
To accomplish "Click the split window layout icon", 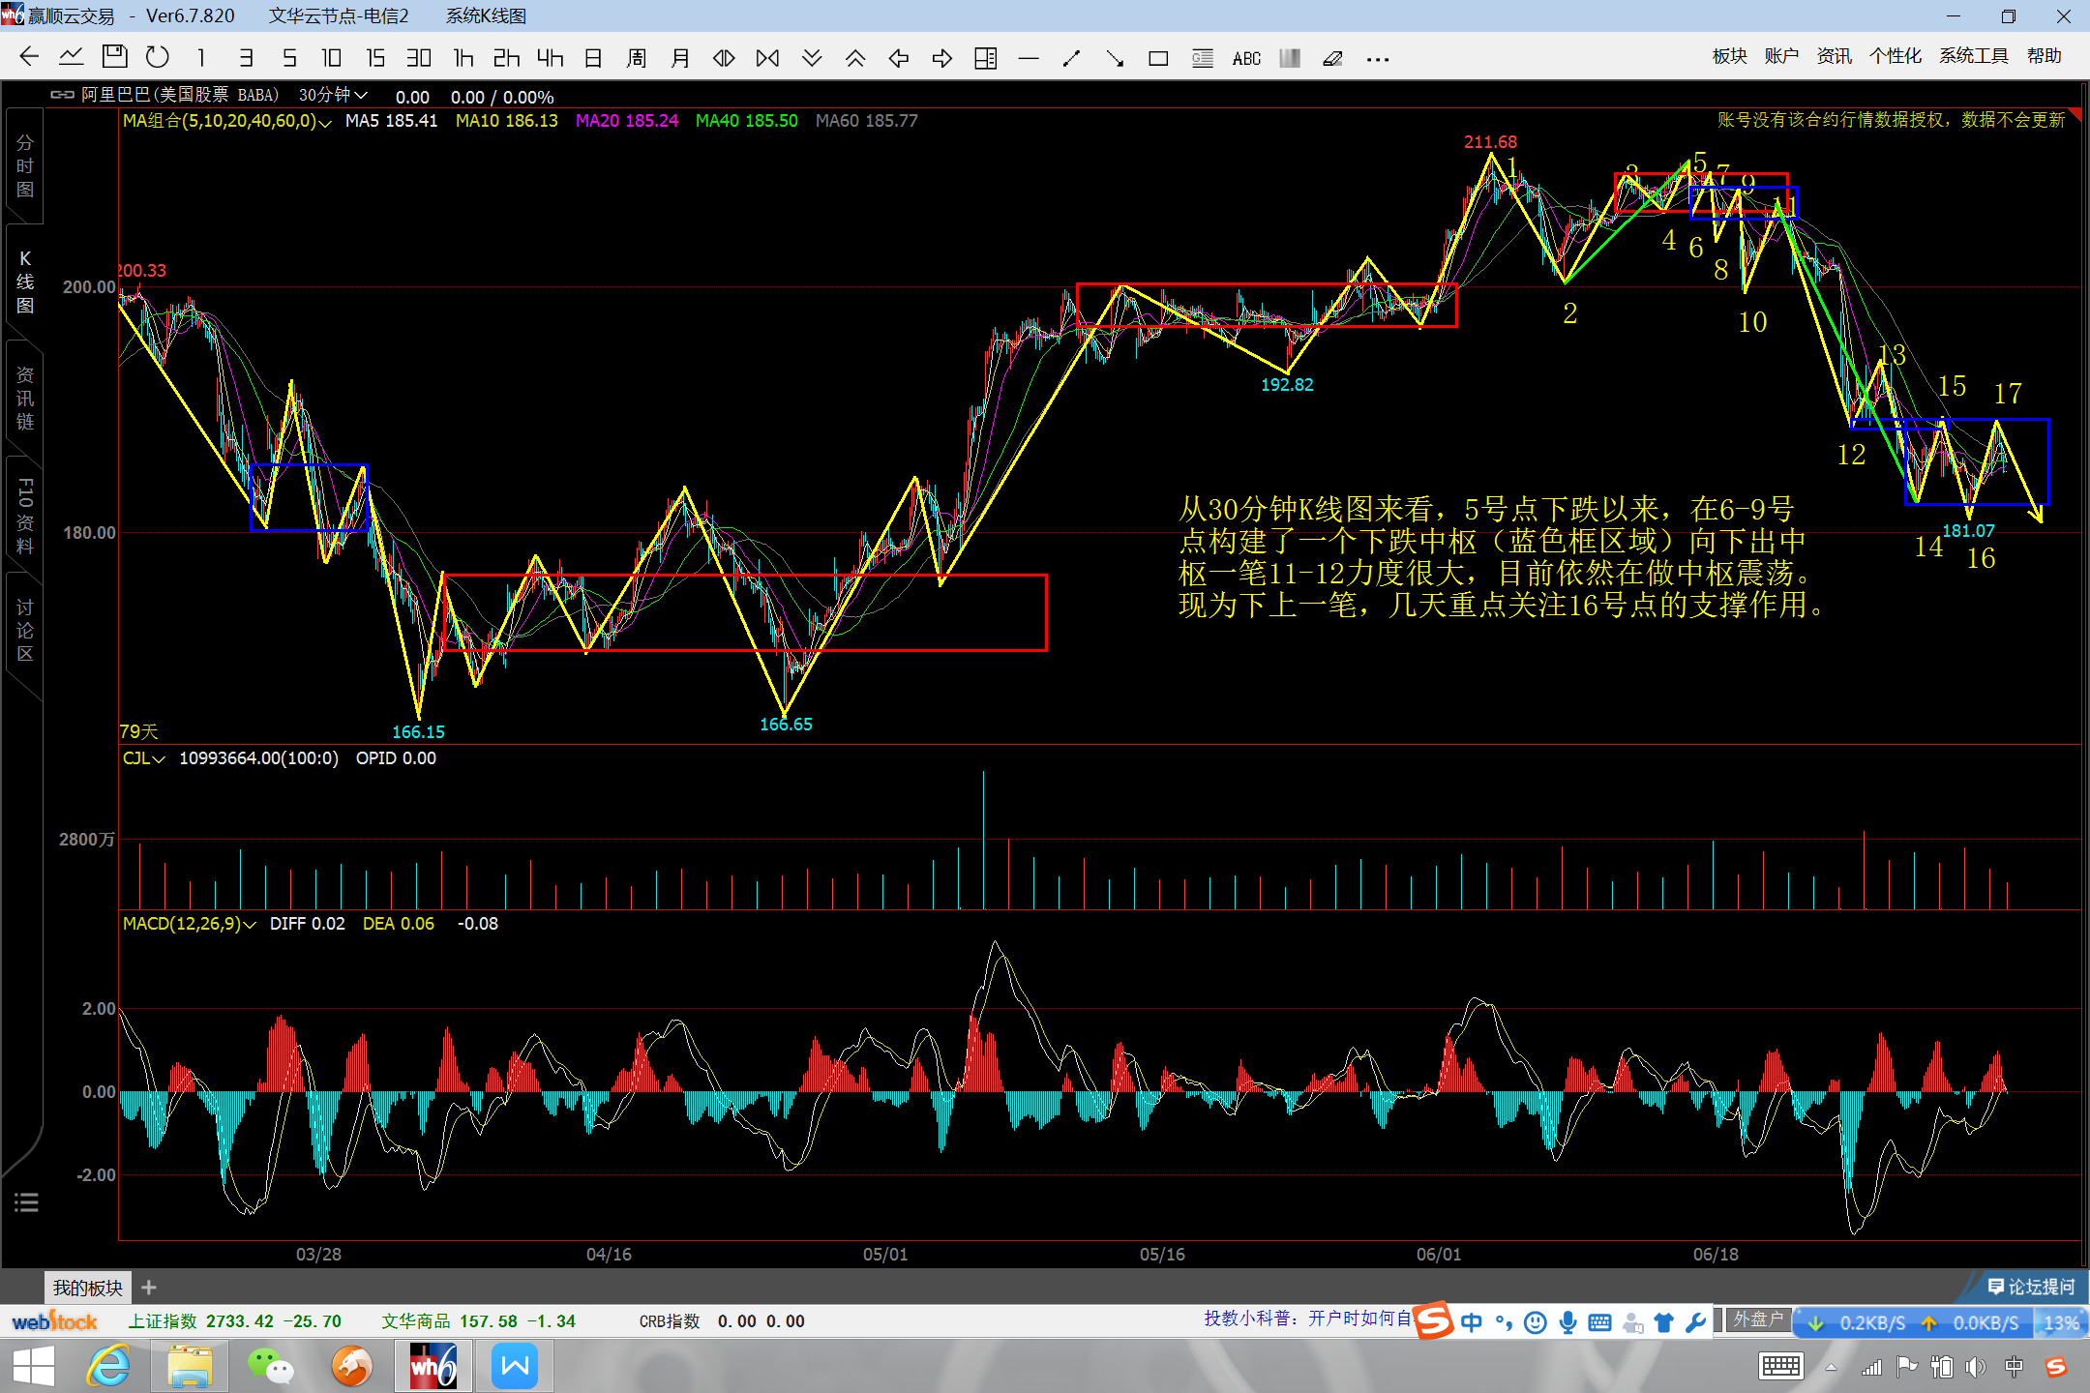I will click(x=985, y=59).
